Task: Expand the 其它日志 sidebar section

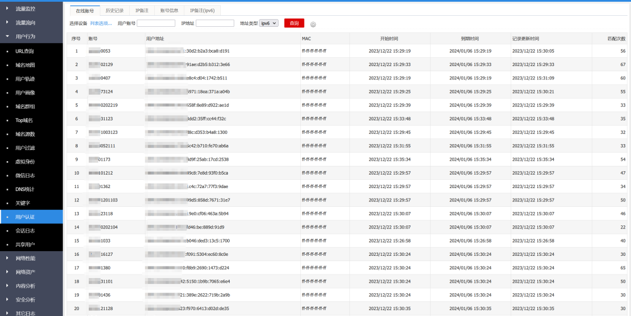Action: [x=32, y=312]
